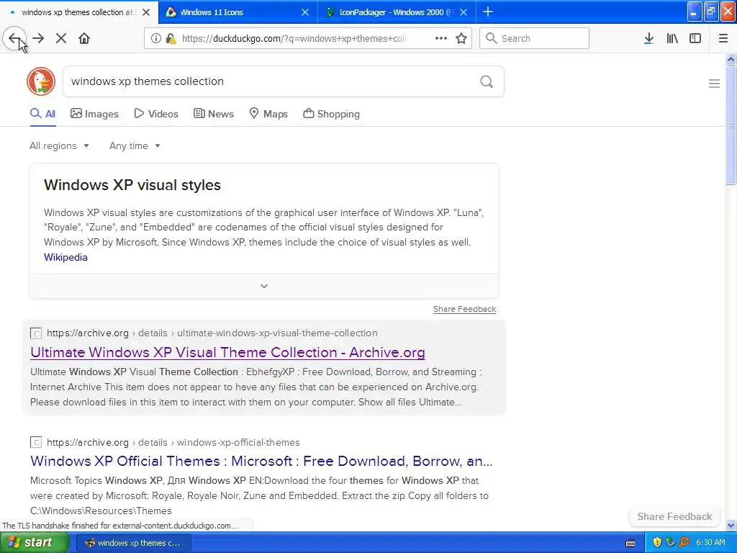737x553 pixels.
Task: Open the Wikipedia link
Action: (x=65, y=257)
